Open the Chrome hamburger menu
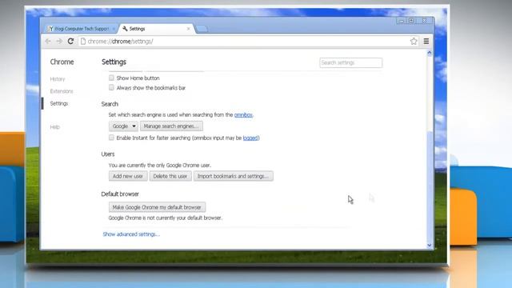 (426, 41)
